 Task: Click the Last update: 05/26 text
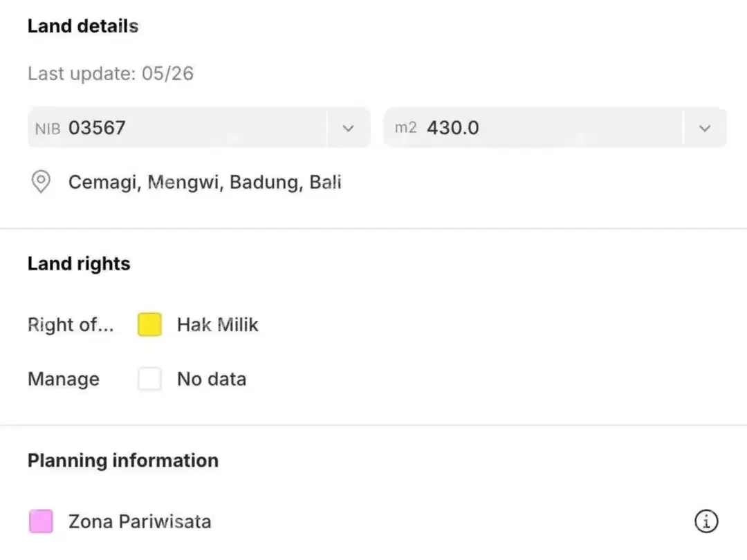[x=111, y=73]
